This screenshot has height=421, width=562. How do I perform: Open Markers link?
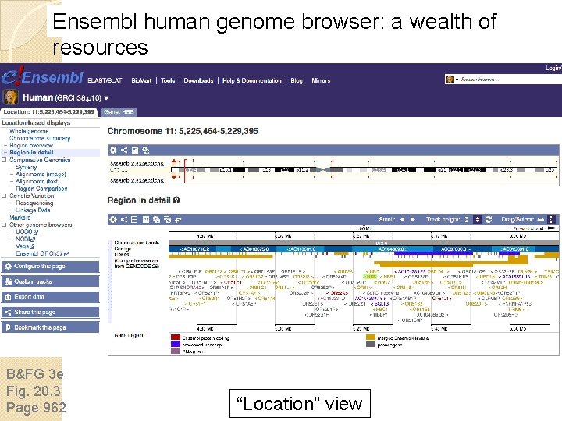tap(20, 218)
